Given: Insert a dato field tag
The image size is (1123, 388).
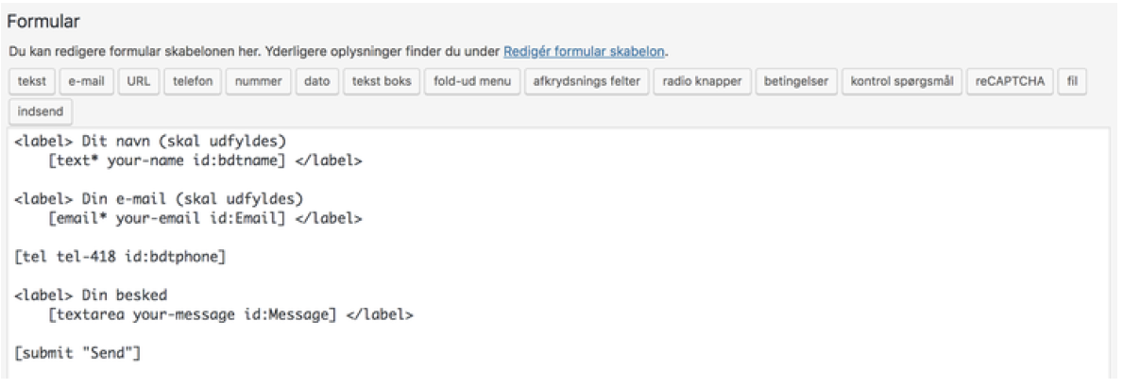Looking at the screenshot, I should point(316,81).
